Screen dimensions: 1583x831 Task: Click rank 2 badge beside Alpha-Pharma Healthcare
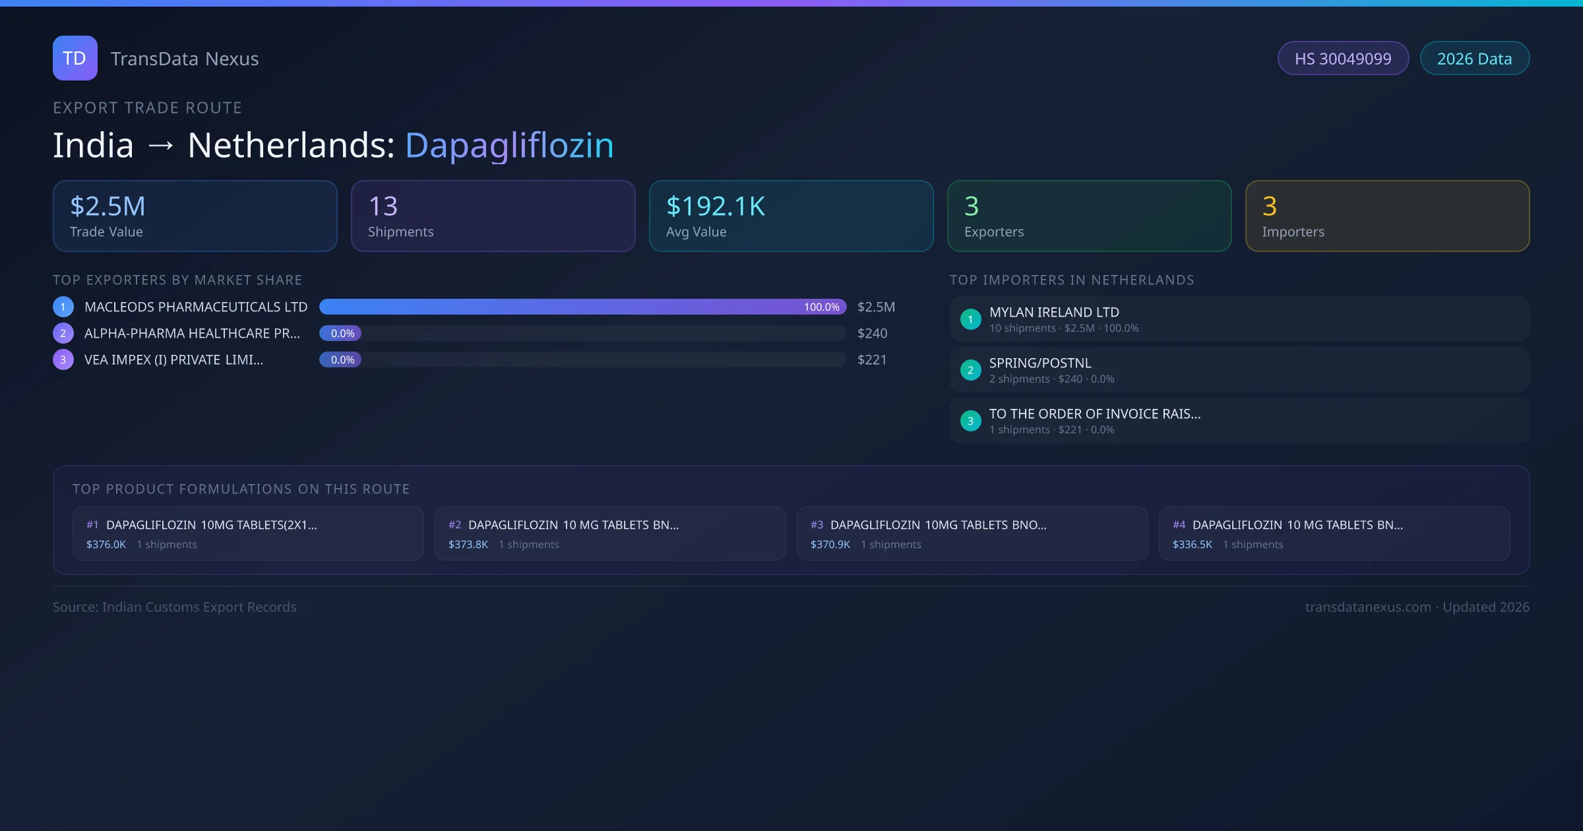(63, 333)
